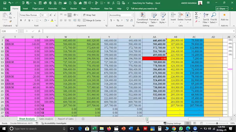Click the Format cells button
Viewport: 236px width, 132px height.
188,18
